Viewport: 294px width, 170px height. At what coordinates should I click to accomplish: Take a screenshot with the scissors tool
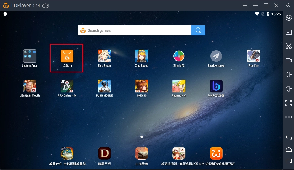(x=288, y=46)
